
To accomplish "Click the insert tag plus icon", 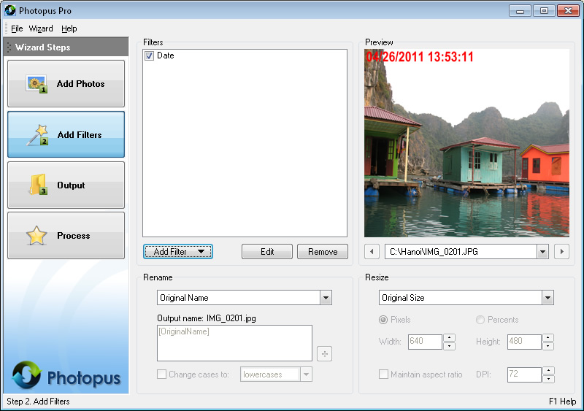I will point(325,354).
